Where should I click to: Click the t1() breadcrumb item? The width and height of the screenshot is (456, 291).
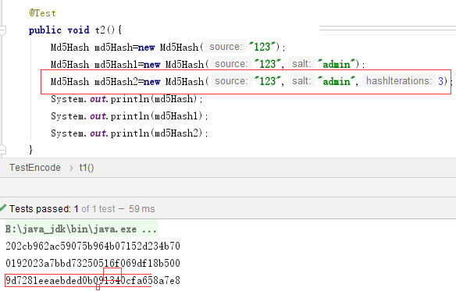pos(87,168)
